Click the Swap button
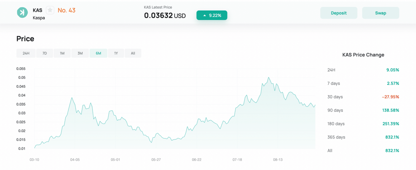This screenshot has width=416, height=170. pos(381,13)
